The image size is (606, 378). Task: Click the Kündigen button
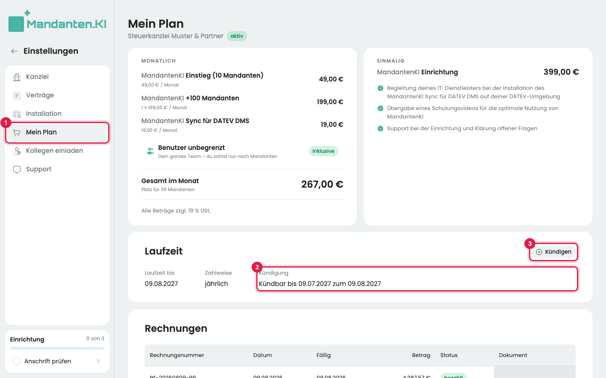(553, 252)
